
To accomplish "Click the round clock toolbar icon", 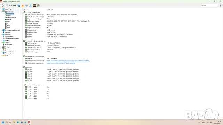I will [38, 6].
